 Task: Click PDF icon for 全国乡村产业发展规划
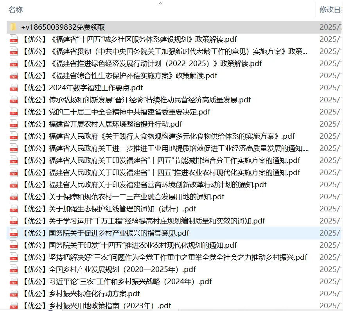pyautogui.click(x=14, y=270)
